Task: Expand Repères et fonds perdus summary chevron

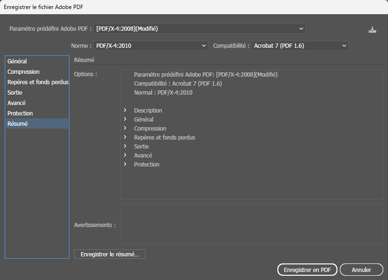Action: coord(125,138)
